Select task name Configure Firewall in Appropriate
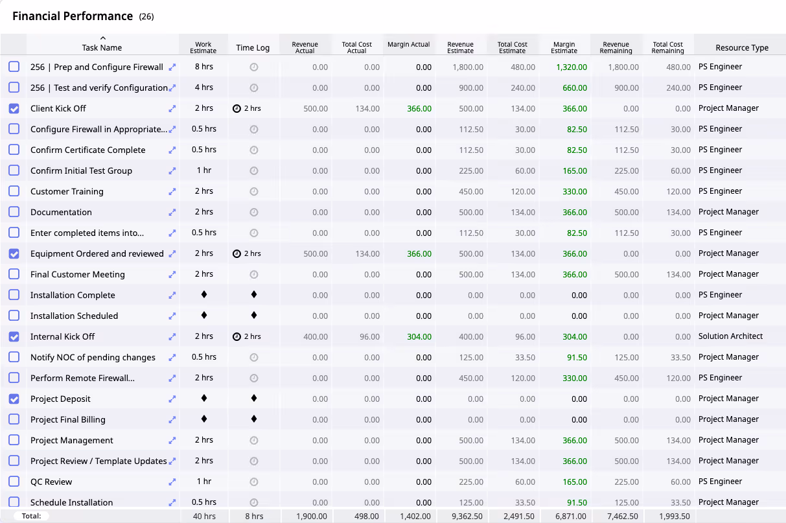This screenshot has width=786, height=523. point(98,130)
